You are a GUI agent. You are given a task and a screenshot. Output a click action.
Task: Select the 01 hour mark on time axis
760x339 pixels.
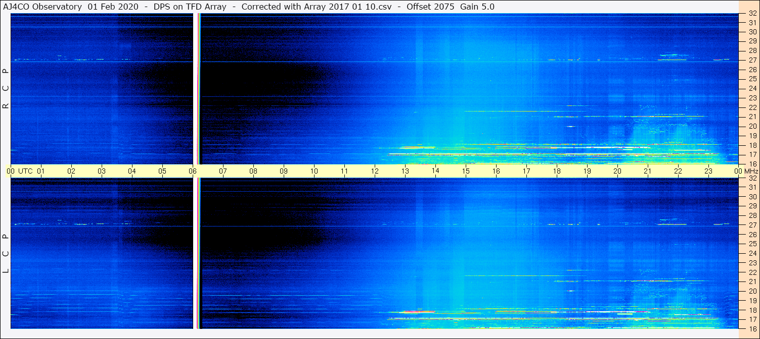(41, 171)
